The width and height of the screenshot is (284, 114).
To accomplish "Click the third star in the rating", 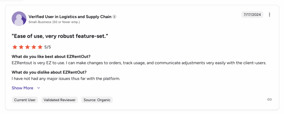I will (x=27, y=47).
